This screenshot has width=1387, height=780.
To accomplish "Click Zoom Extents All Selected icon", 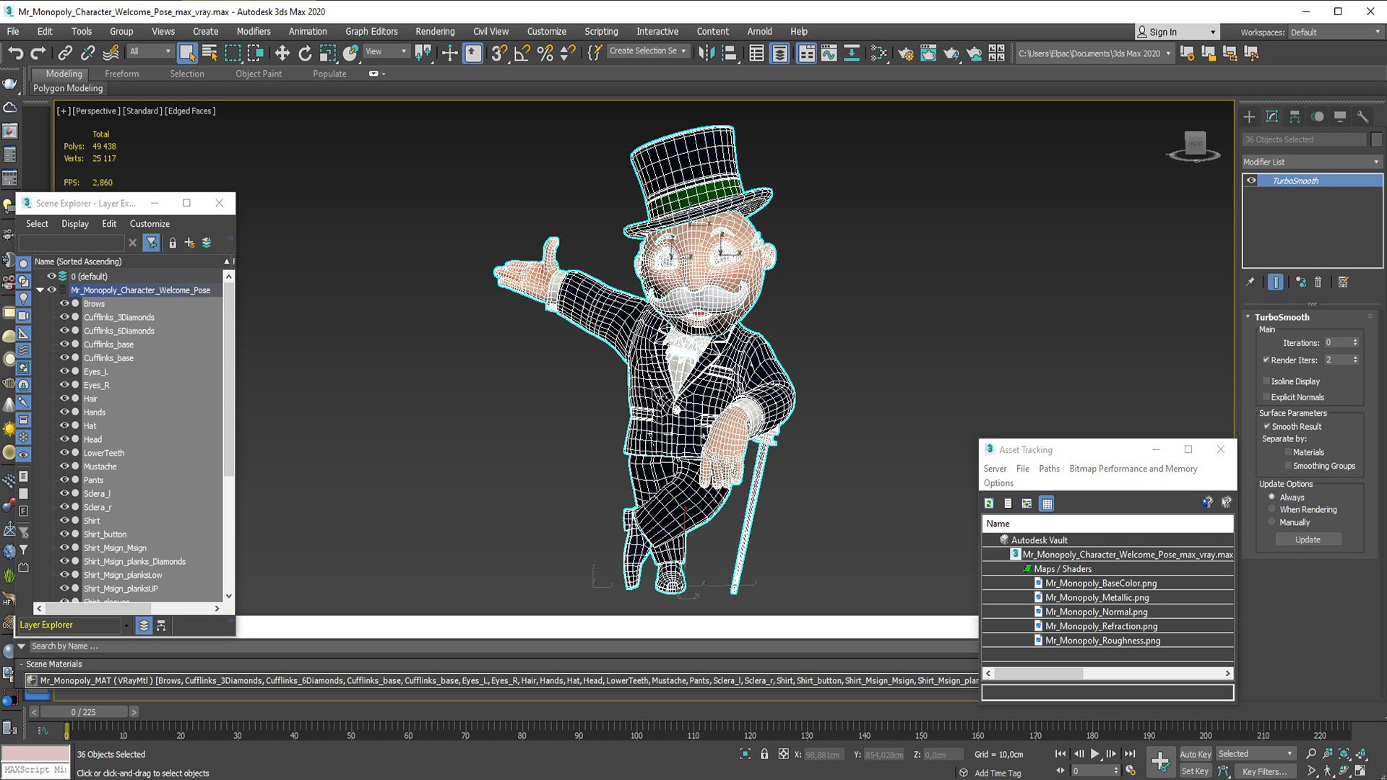I will tap(1361, 753).
